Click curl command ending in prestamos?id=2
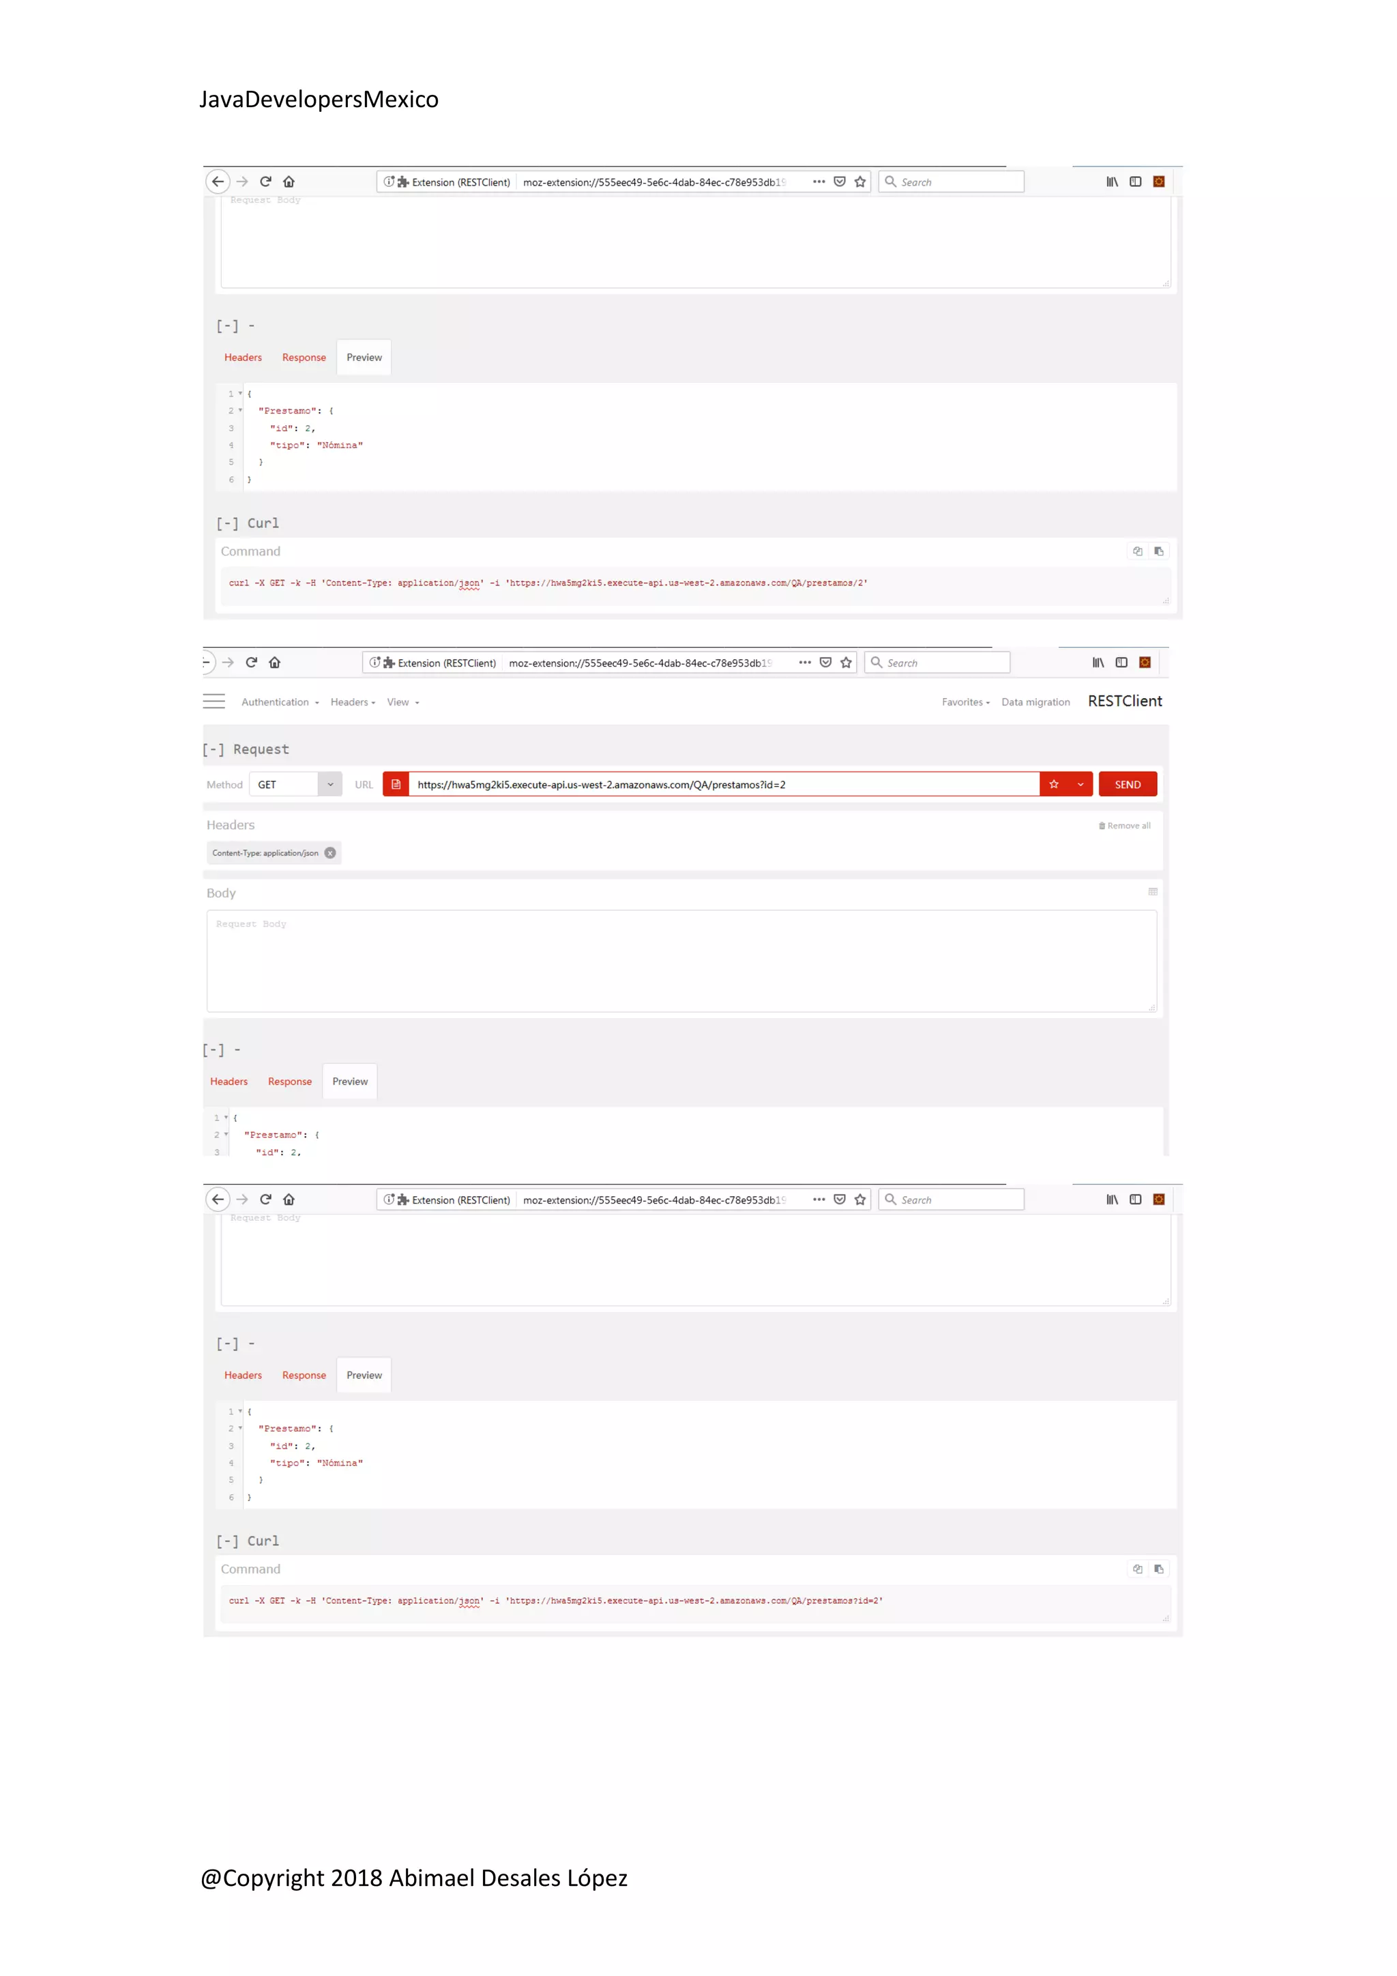The height and width of the screenshot is (1976, 1397). 555,1601
